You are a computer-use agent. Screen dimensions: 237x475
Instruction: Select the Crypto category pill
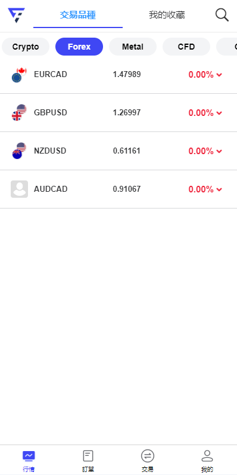tap(26, 47)
